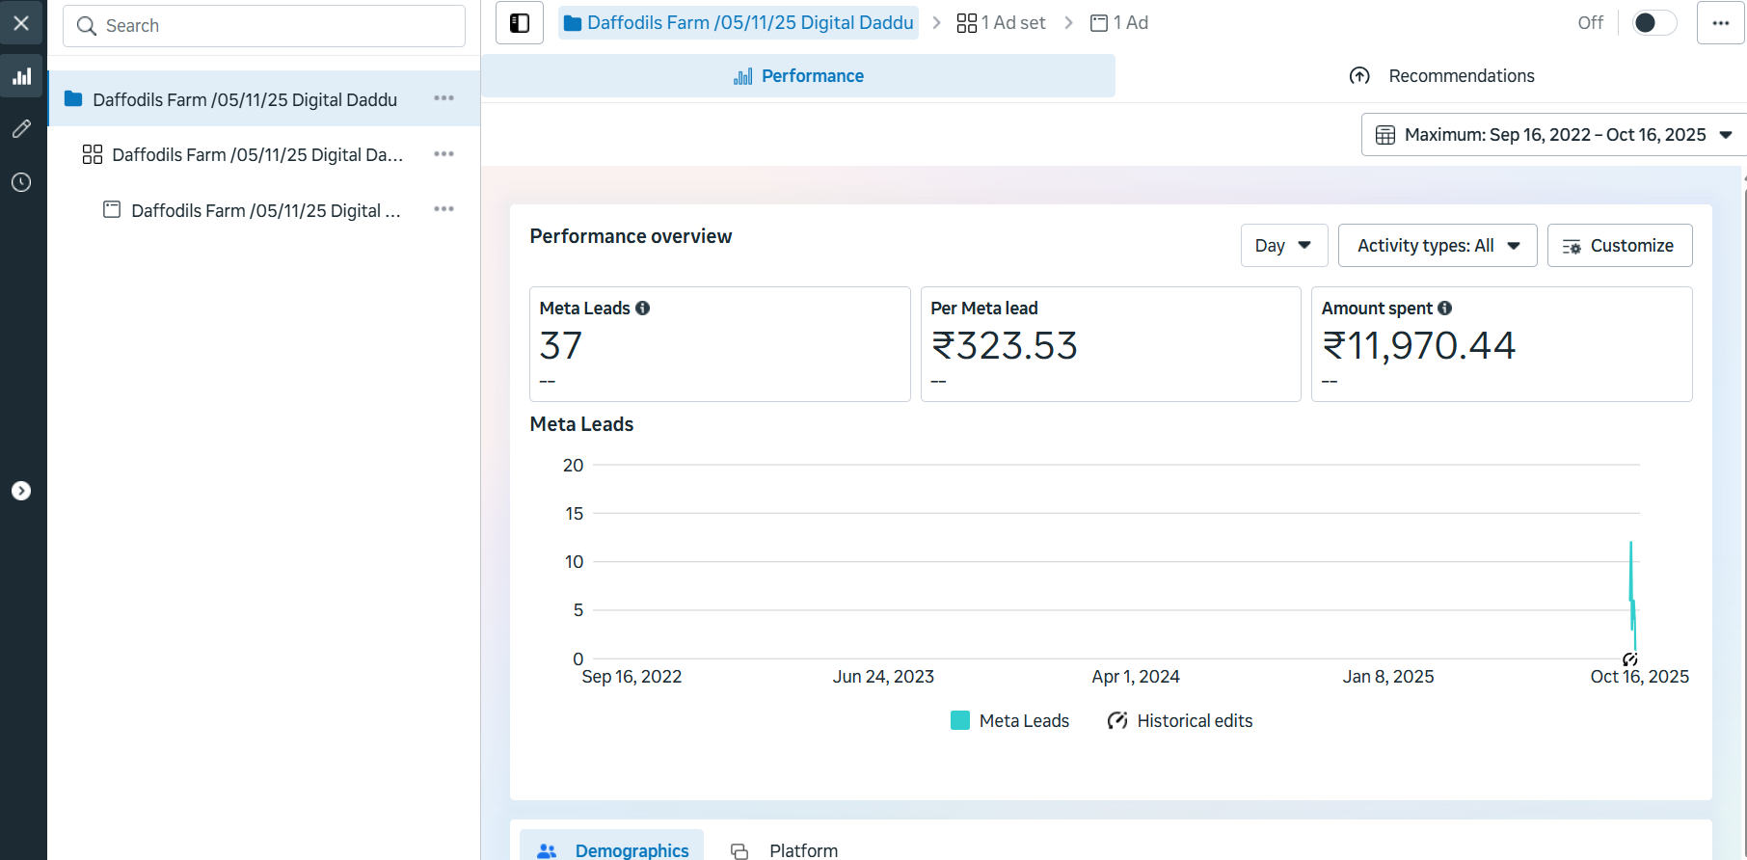Expand the Activity types: All dropdown
The image size is (1747, 860).
[1437, 246]
